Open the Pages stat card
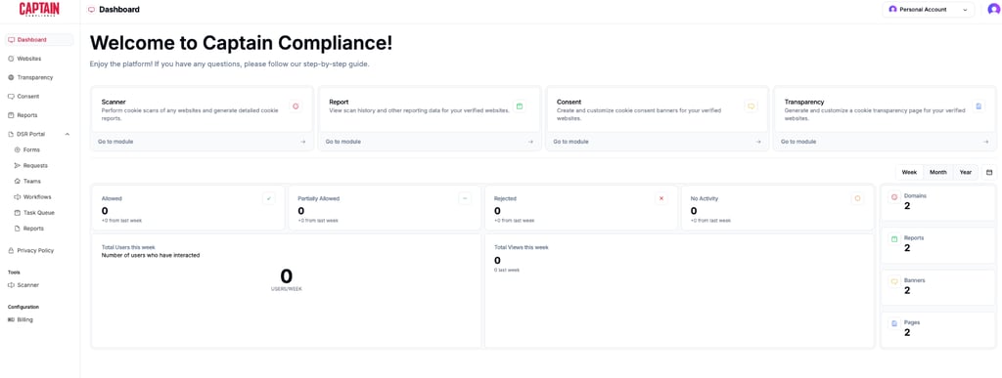 point(938,330)
